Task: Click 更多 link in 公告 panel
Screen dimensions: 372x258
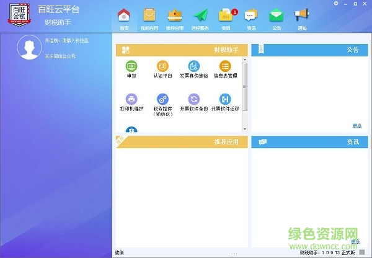Action: click(357, 126)
